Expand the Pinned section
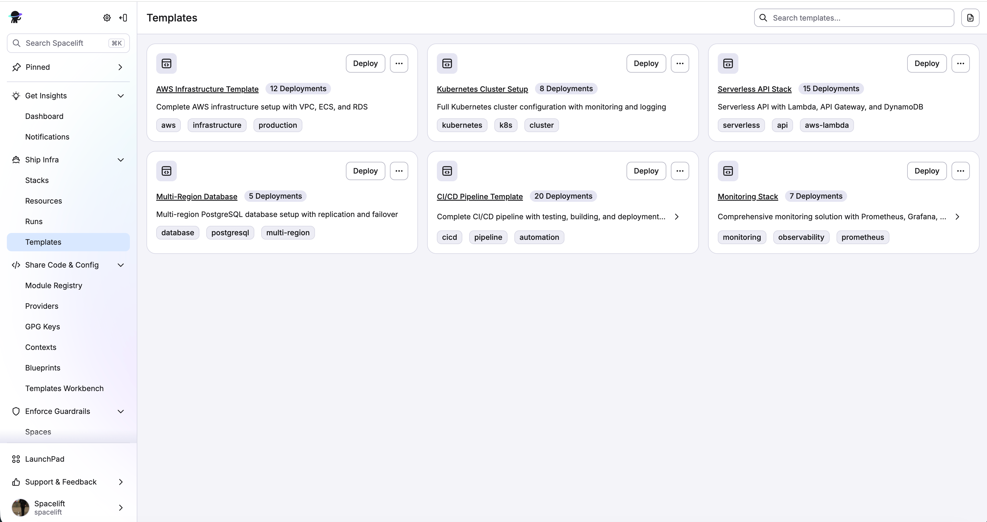The height and width of the screenshot is (522, 987). (x=120, y=67)
